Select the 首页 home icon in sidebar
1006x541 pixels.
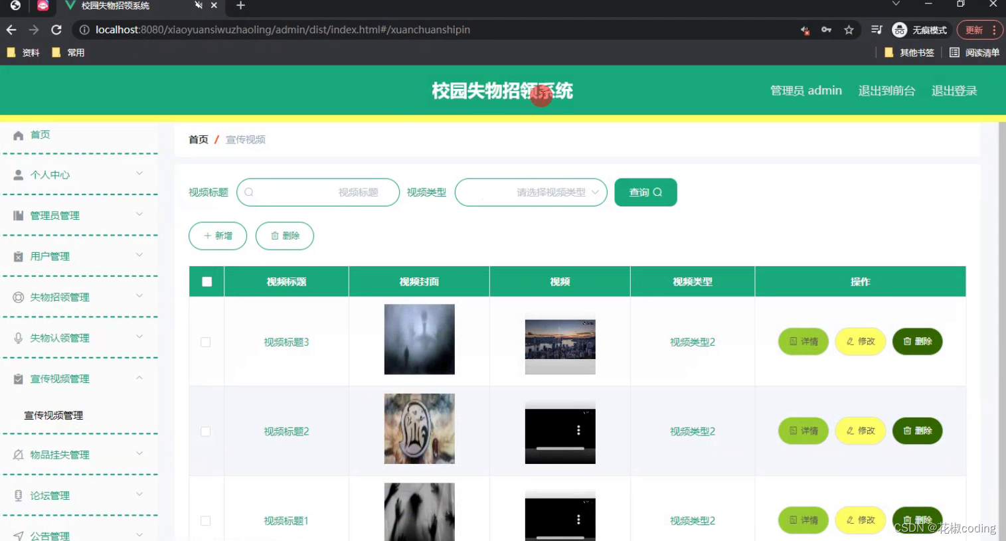click(19, 134)
